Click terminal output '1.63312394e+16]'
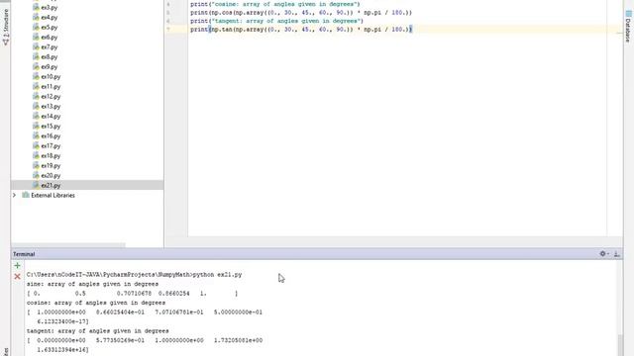Viewport: 634px width, 356px height. (x=62, y=350)
